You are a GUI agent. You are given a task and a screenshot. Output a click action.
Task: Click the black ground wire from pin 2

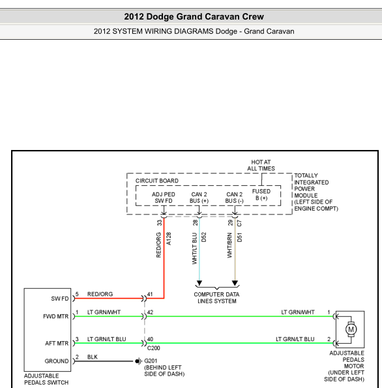pyautogui.click(x=104, y=361)
